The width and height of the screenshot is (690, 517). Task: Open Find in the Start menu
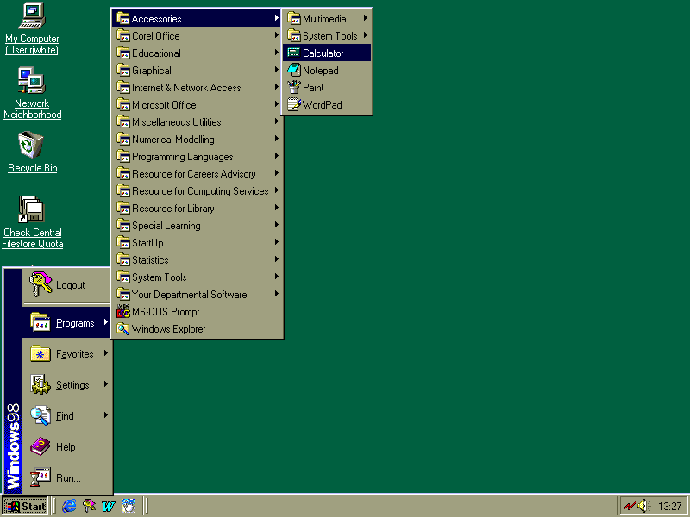[66, 416]
